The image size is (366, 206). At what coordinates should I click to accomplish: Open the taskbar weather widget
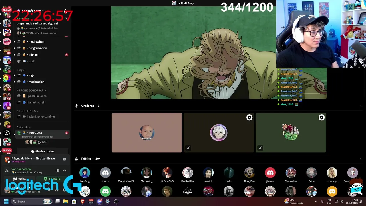tap(294, 201)
